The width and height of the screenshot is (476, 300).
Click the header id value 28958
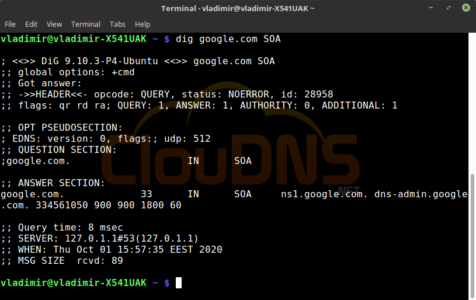(319, 95)
